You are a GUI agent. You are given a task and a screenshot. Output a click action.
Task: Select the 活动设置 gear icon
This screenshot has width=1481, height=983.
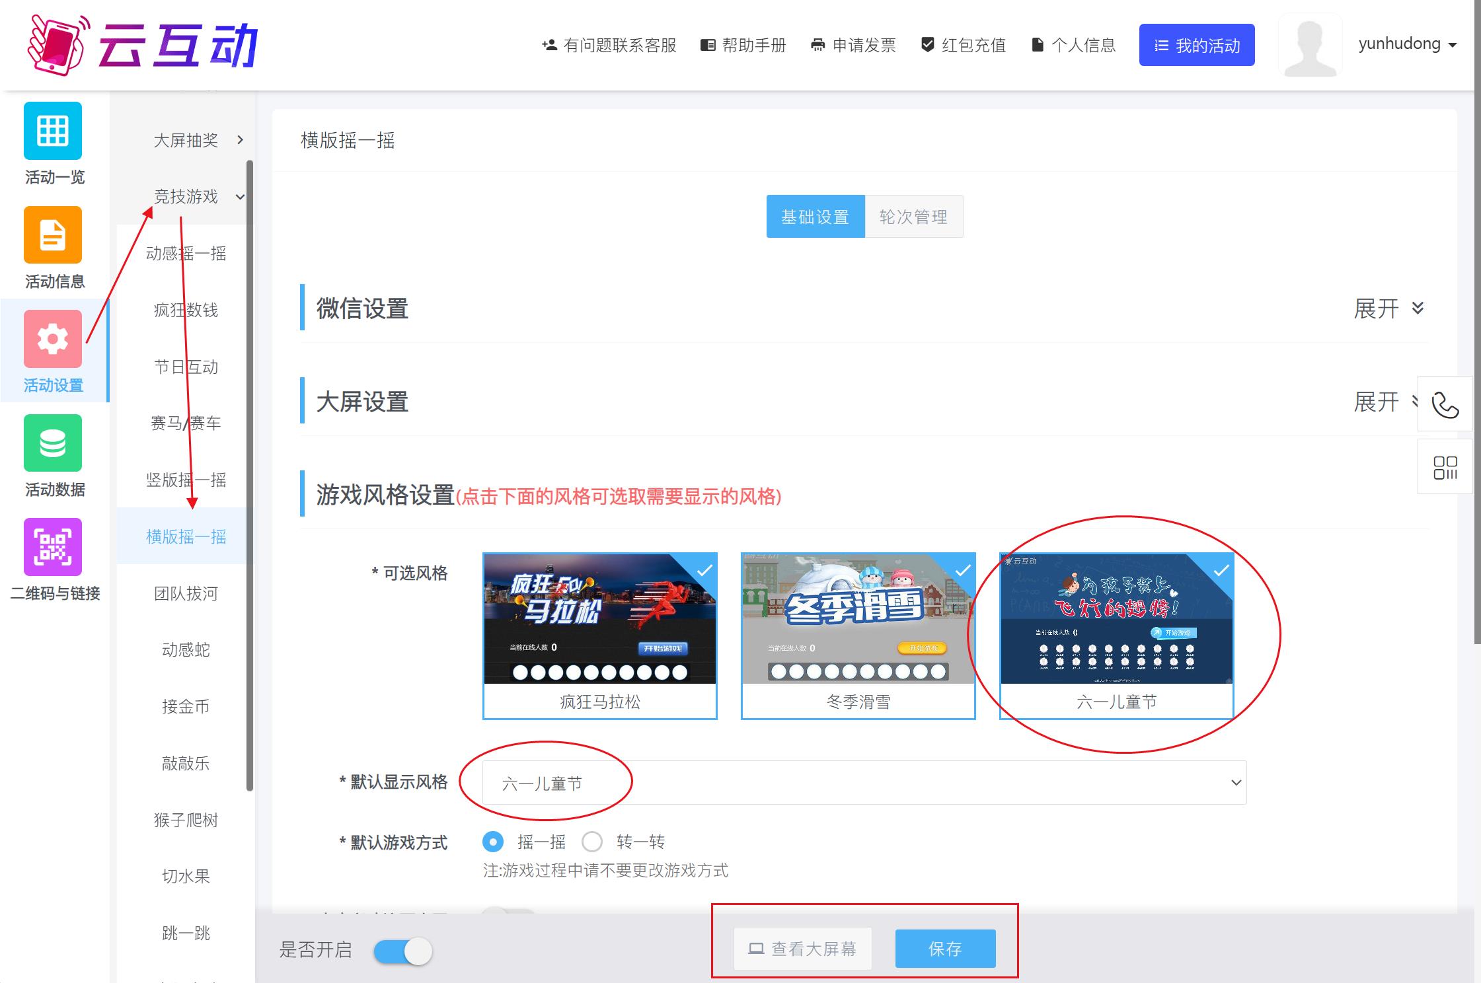coord(53,339)
